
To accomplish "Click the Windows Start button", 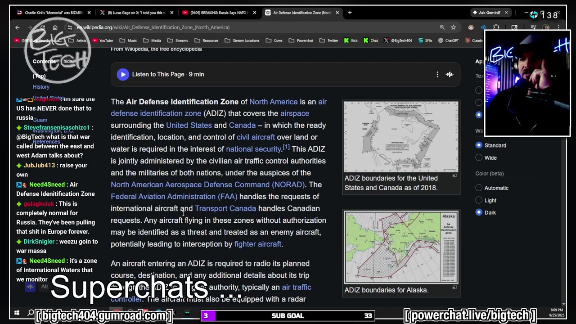I will click(x=17, y=313).
